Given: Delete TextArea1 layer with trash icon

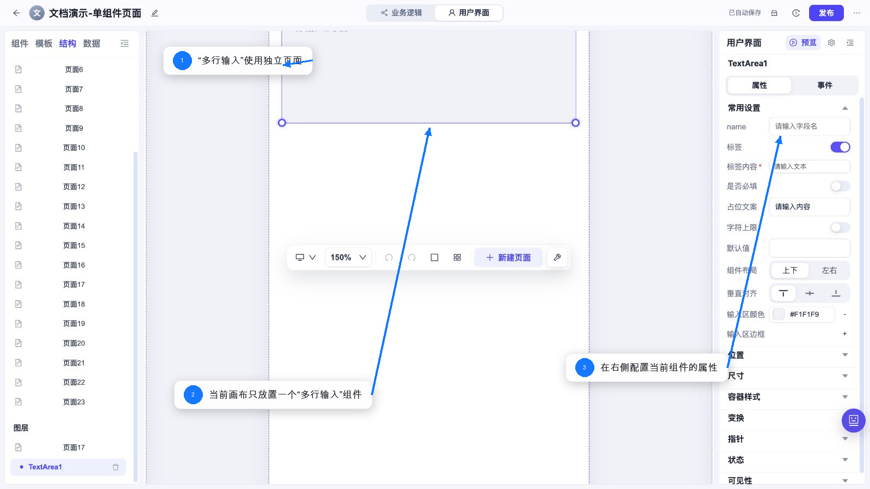Looking at the screenshot, I should pyautogui.click(x=116, y=467).
